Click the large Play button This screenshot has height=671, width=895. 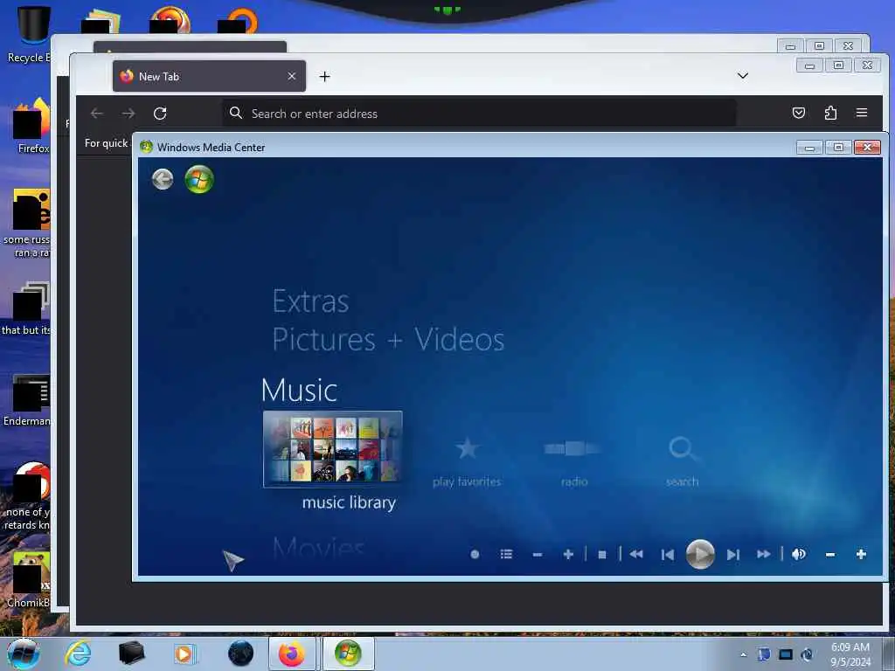[700, 553]
